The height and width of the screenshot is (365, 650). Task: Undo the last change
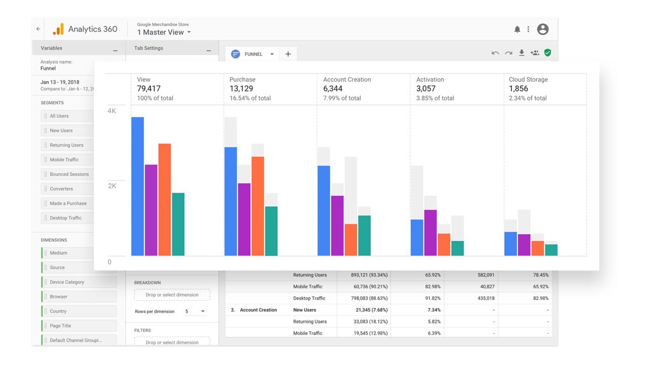495,53
